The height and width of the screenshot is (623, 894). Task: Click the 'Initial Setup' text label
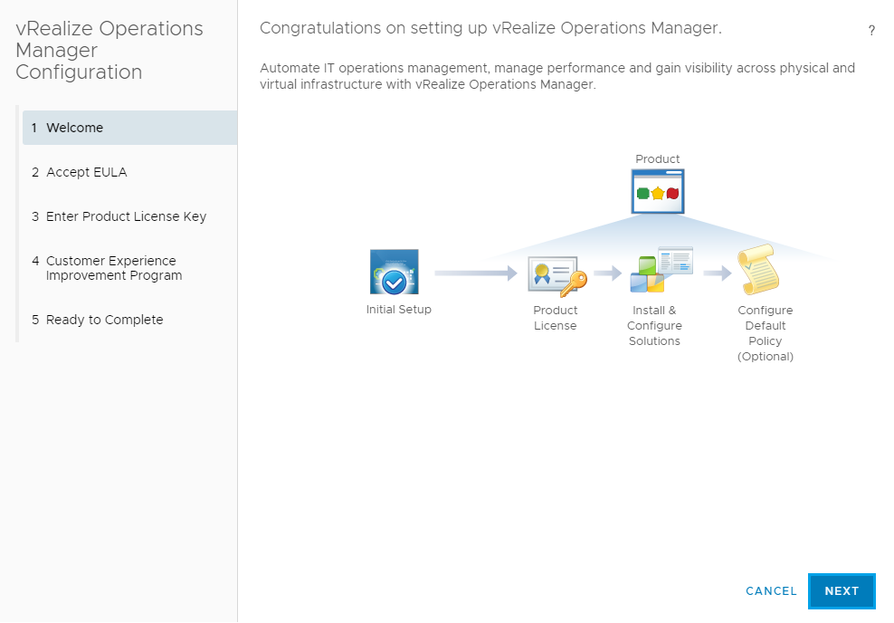pyautogui.click(x=399, y=310)
